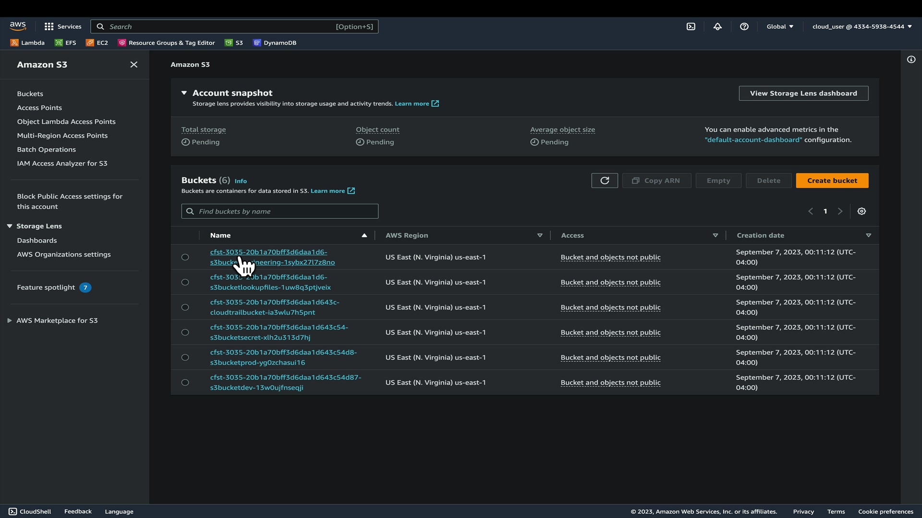
Task: Open the Global region dropdown
Action: coord(780,27)
